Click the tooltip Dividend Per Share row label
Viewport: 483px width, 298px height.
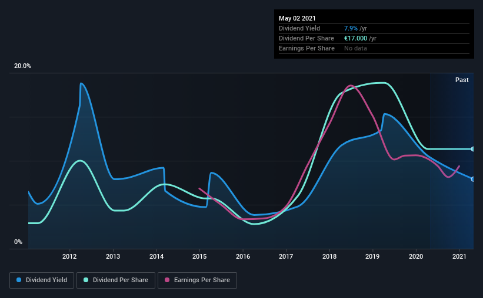click(x=307, y=38)
